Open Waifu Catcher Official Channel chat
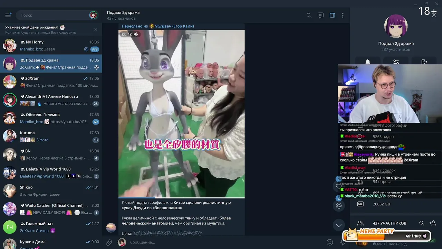 51,209
